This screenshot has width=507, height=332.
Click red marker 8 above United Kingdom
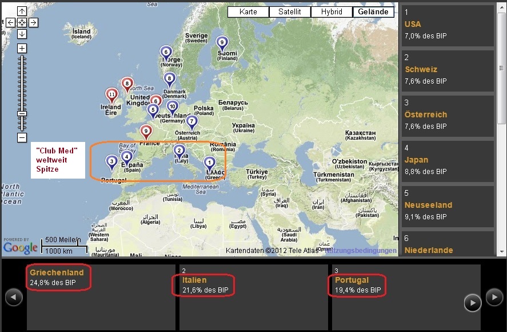coord(127,84)
